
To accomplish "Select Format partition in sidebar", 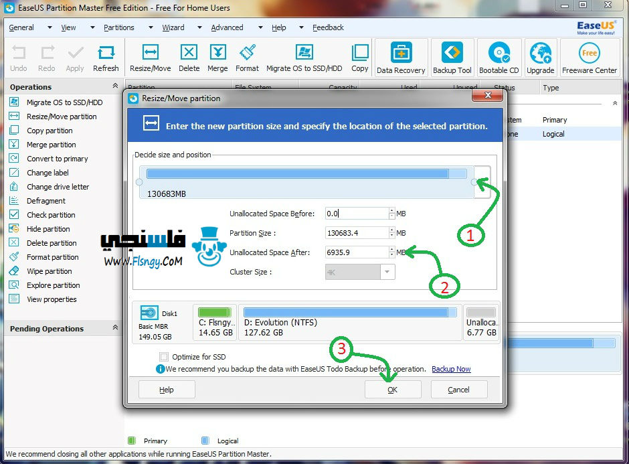I will 53,257.
